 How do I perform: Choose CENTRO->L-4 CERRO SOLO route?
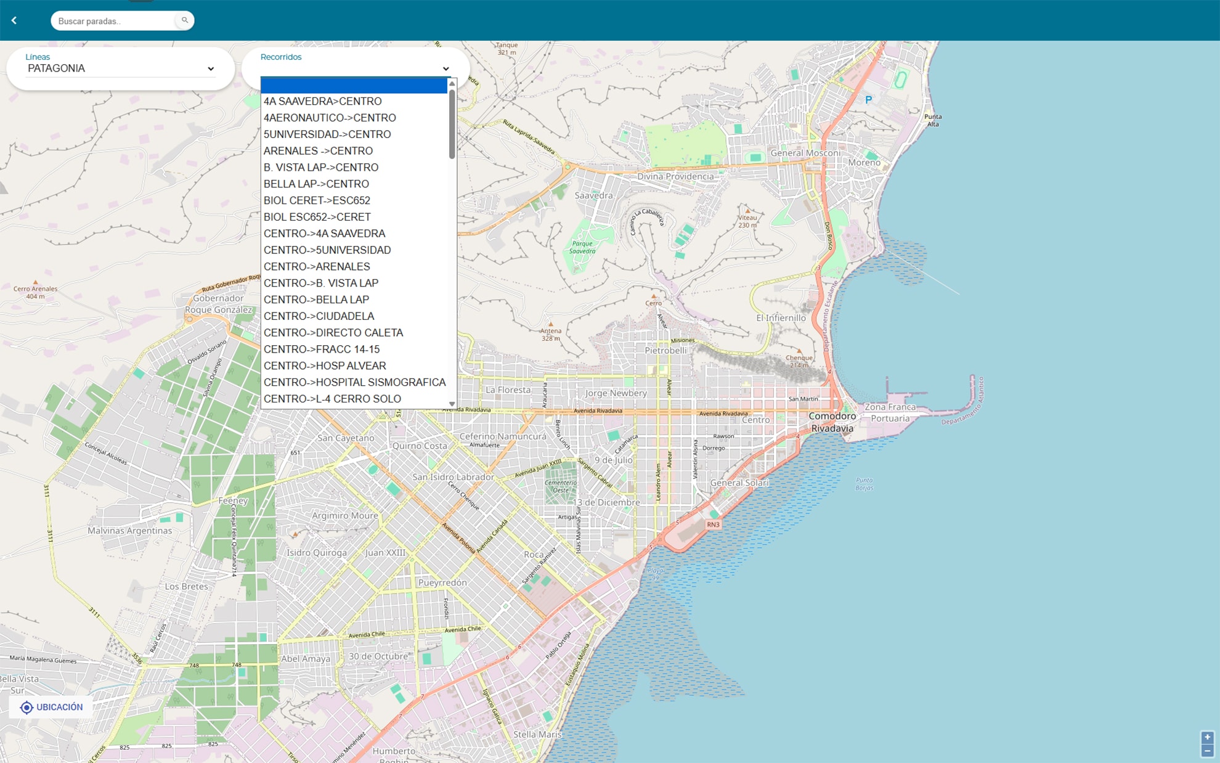tap(332, 399)
